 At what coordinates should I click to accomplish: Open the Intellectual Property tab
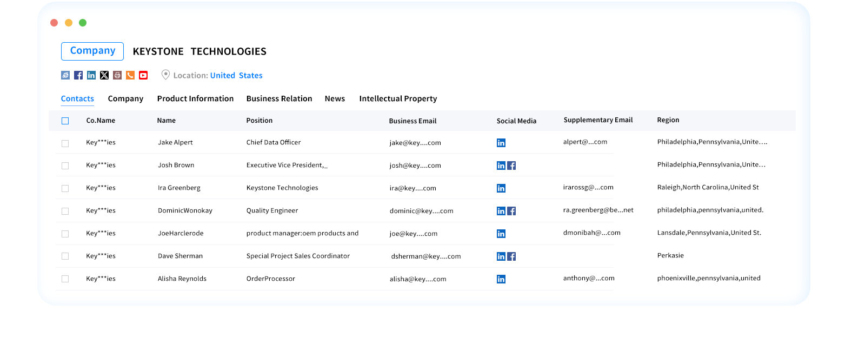398,98
